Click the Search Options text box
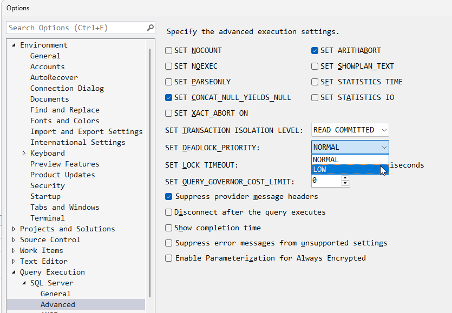452x313 pixels. pos(76,28)
